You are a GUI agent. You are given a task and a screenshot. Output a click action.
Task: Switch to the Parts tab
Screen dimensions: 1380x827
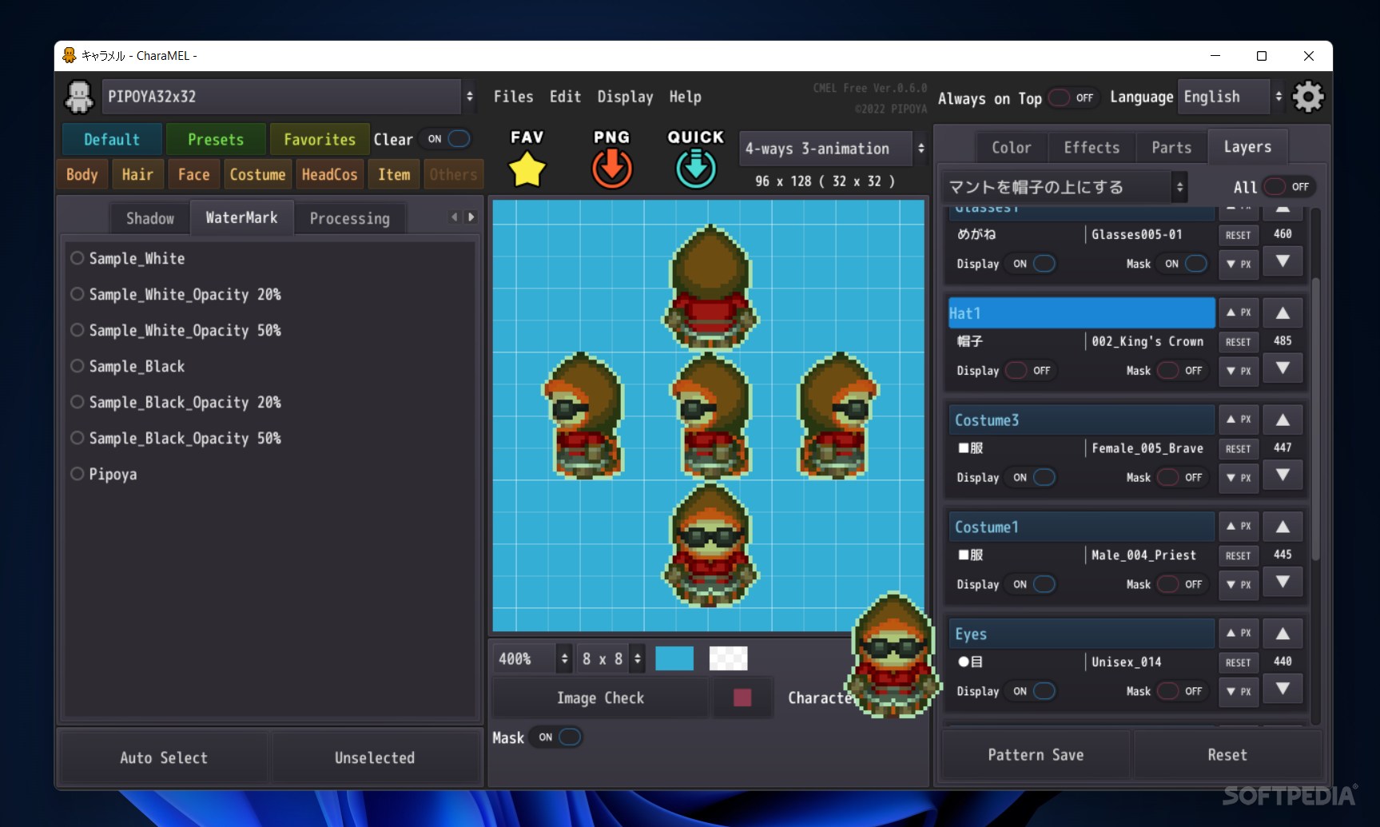click(x=1171, y=147)
